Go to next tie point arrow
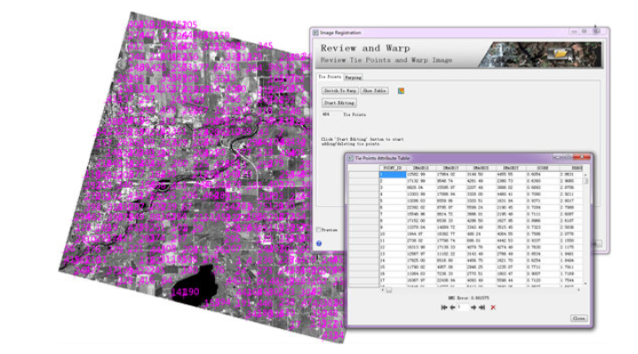This screenshot has height=354, width=638. (x=474, y=308)
